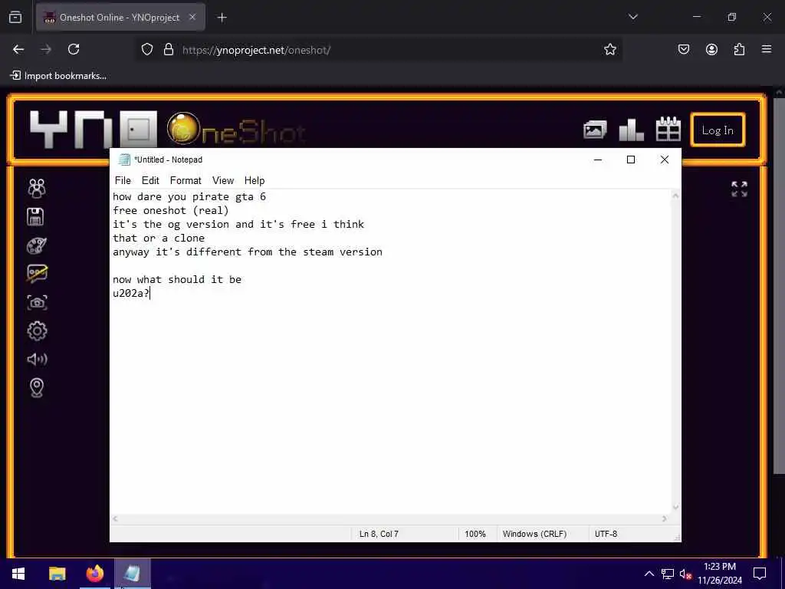
Task: Click the line 'that or a clone'
Action: (x=159, y=238)
